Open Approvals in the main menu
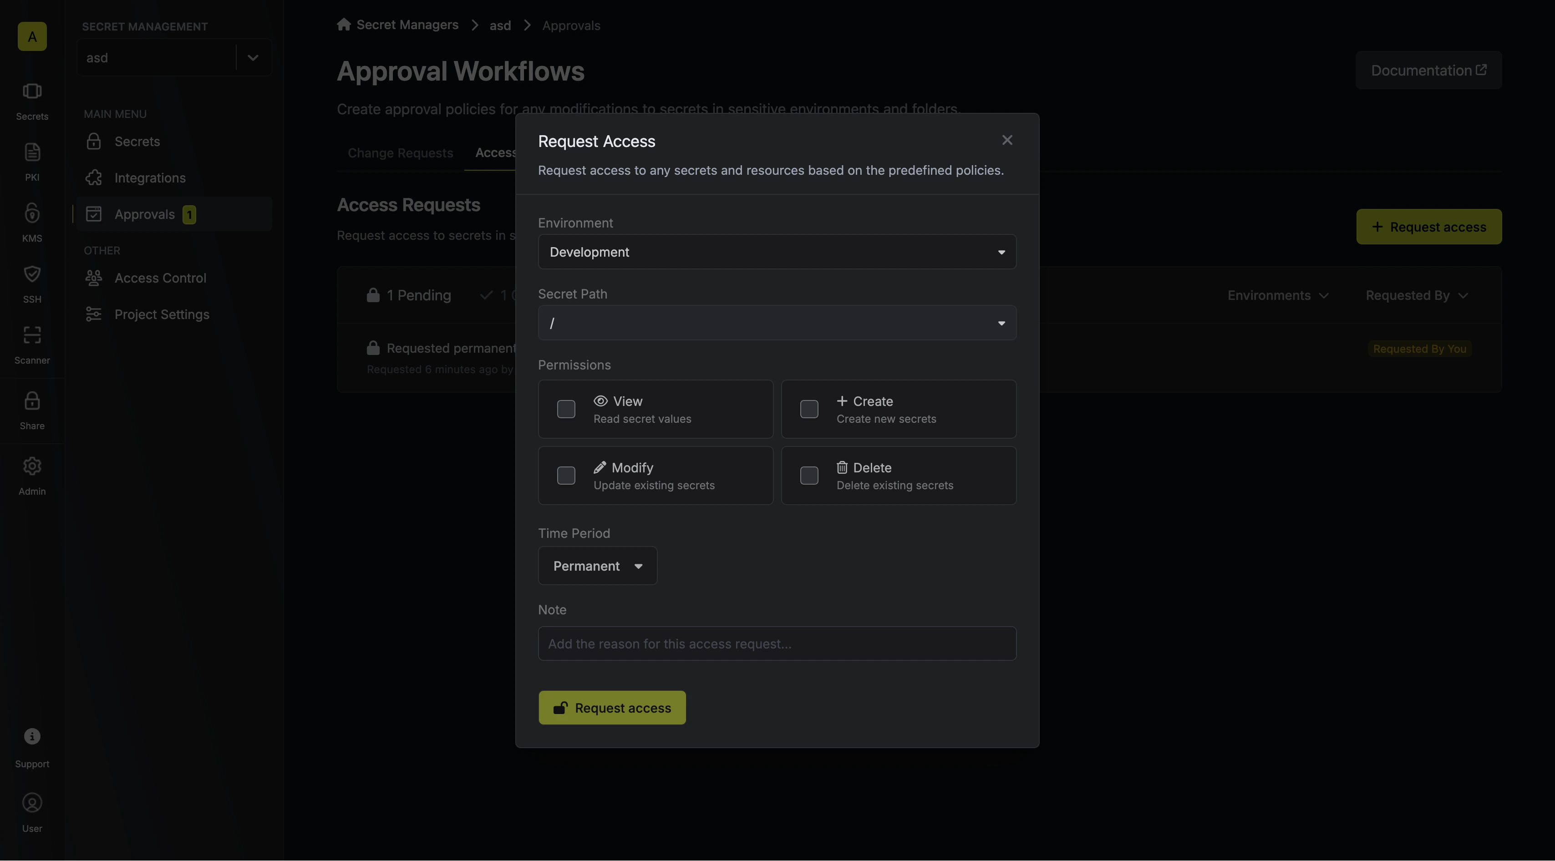Screen dimensions: 1555x861 point(174,214)
